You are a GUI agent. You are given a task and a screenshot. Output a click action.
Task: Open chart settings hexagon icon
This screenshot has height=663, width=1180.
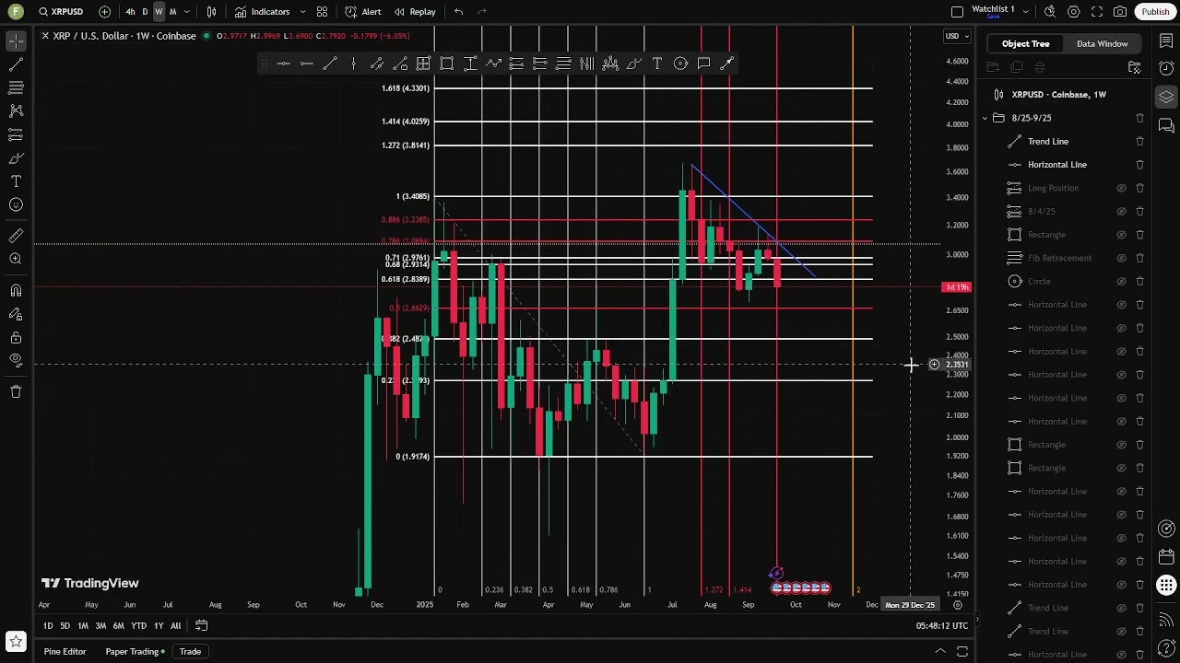tap(1074, 12)
